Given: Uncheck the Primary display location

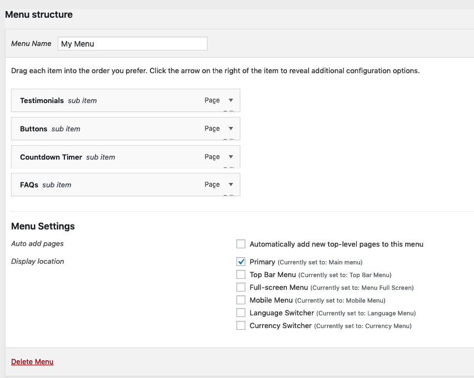Looking at the screenshot, I should [240, 261].
